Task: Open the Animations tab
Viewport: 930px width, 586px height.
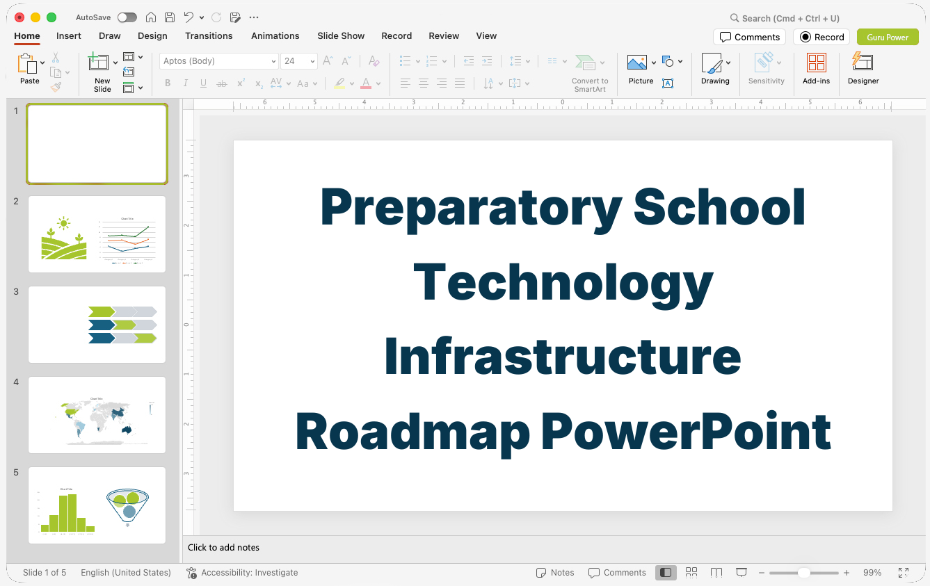Action: tap(275, 35)
